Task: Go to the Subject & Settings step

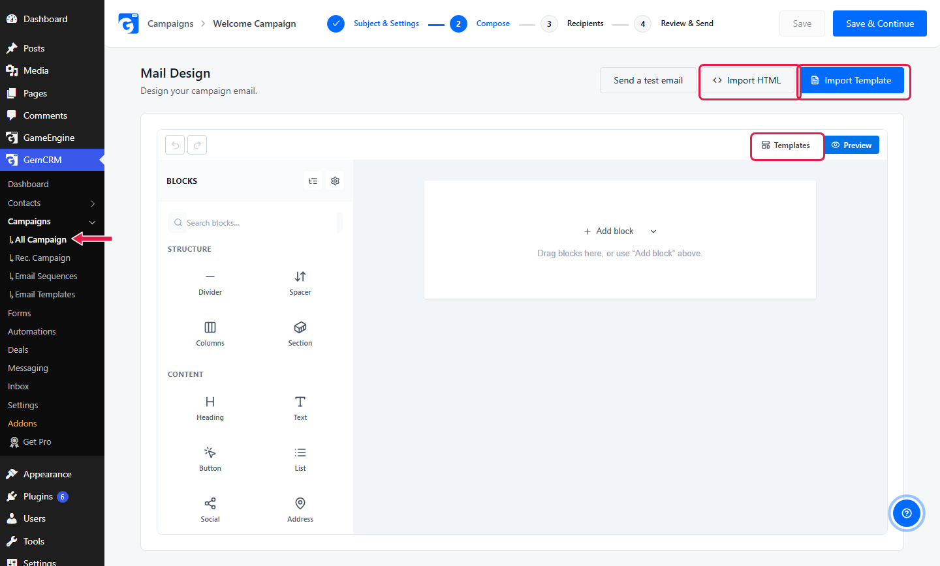Action: 373,23
